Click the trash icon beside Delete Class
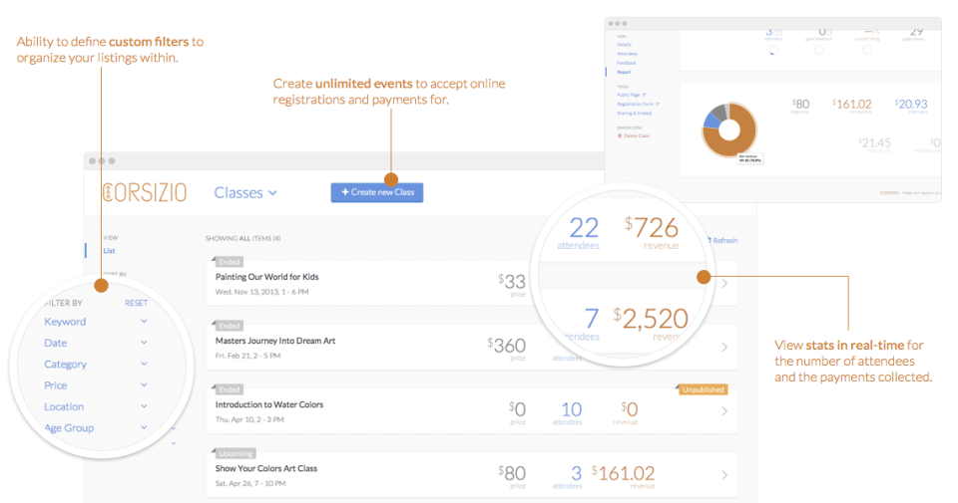The height and width of the screenshot is (503, 958). [x=620, y=136]
